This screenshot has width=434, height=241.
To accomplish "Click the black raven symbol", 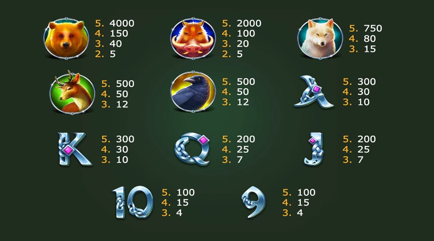I will pos(193,92).
